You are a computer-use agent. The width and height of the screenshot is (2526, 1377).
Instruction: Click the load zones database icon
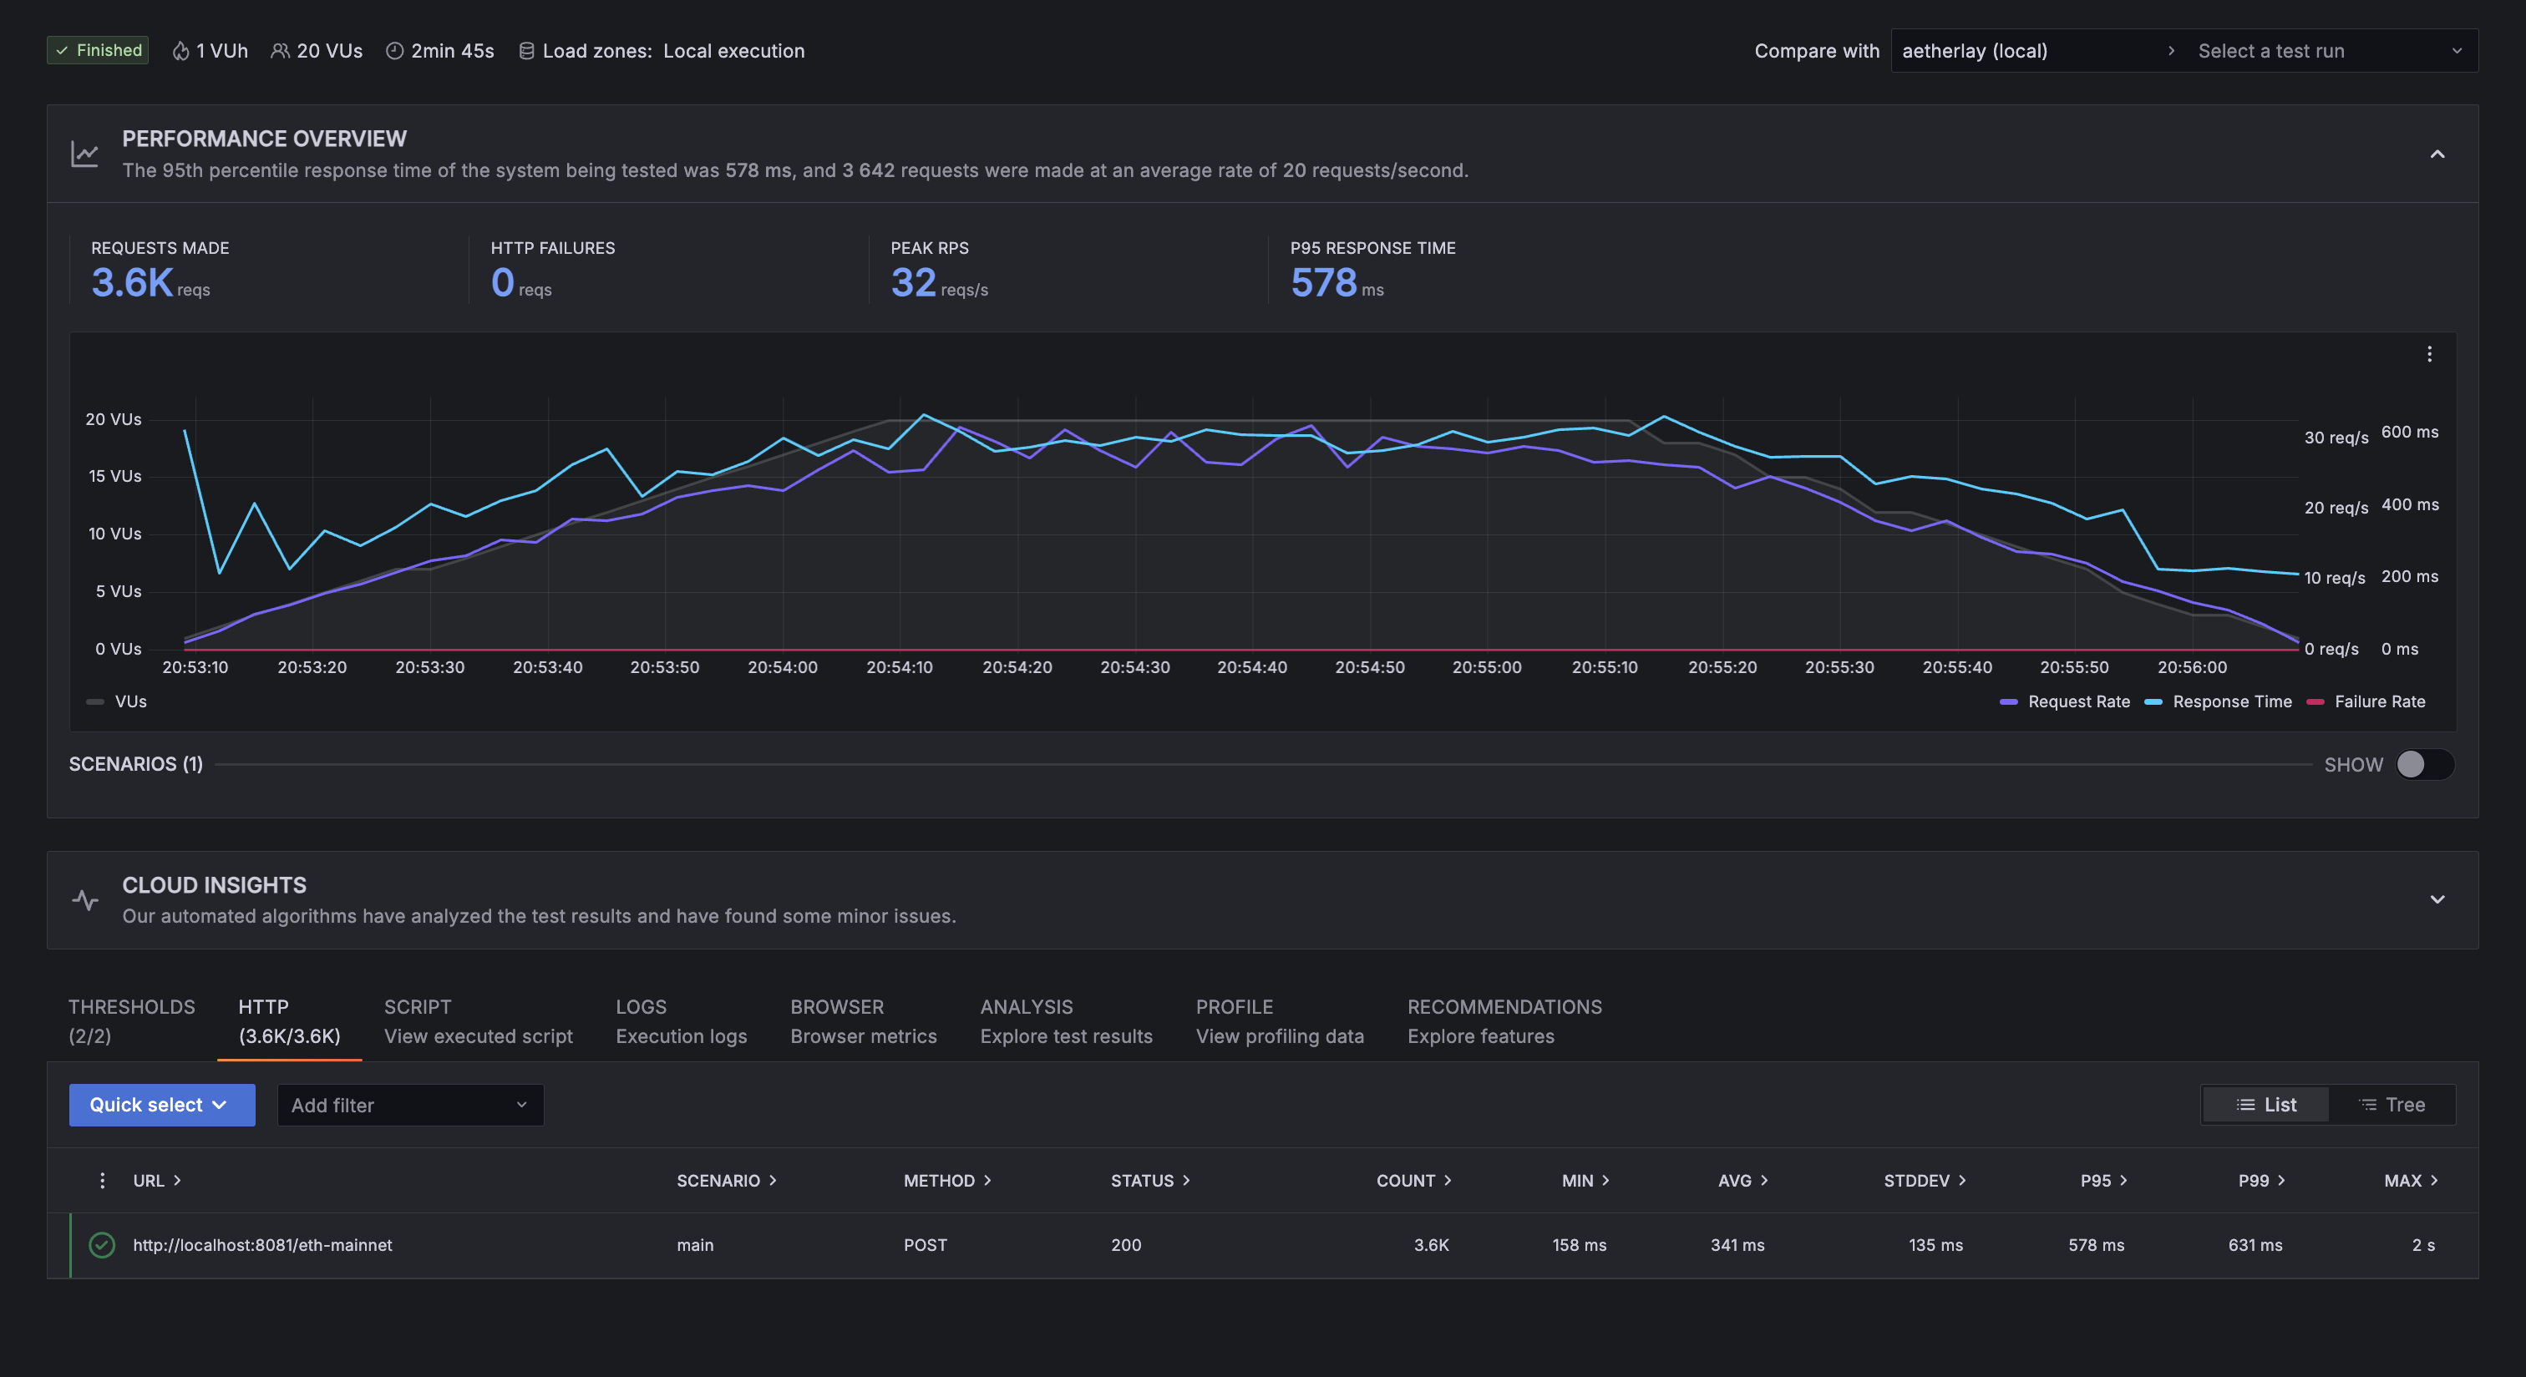526,51
